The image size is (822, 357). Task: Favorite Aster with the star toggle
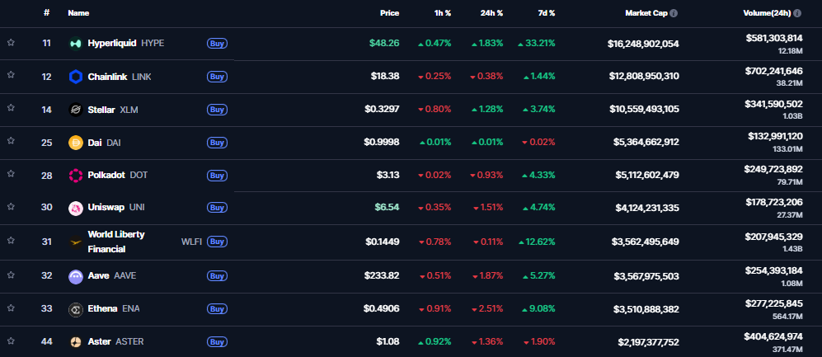coord(12,341)
